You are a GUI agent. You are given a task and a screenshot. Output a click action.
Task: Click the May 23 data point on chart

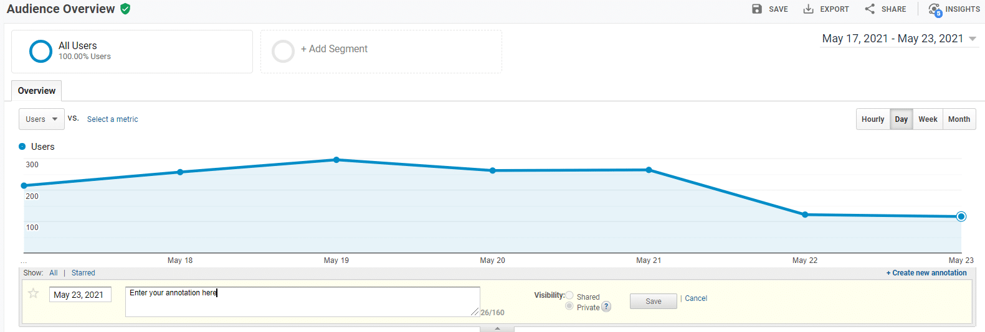pos(961,216)
